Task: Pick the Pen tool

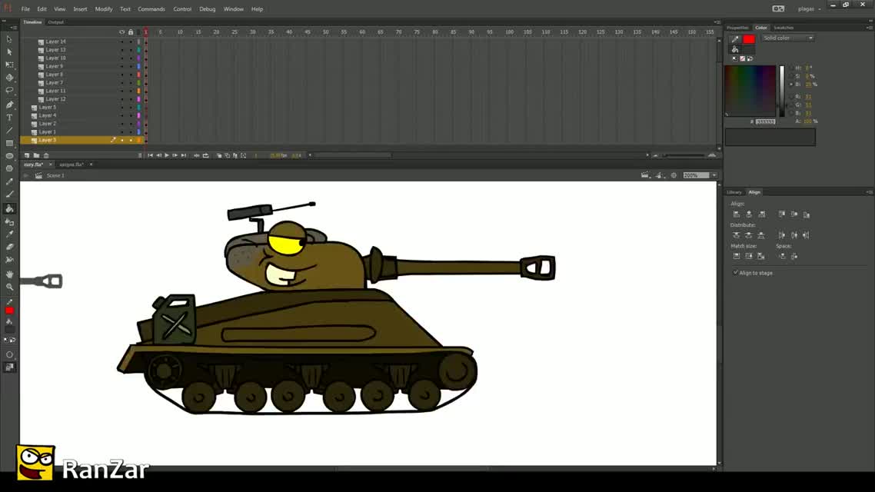Action: coord(9,105)
